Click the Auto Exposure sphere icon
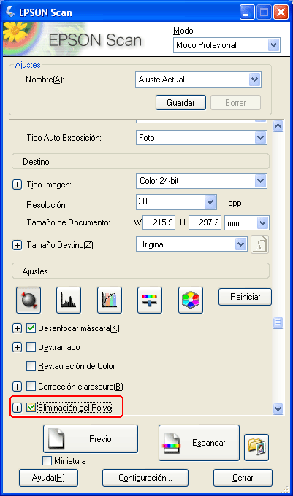This screenshot has width=293, height=496. click(28, 300)
